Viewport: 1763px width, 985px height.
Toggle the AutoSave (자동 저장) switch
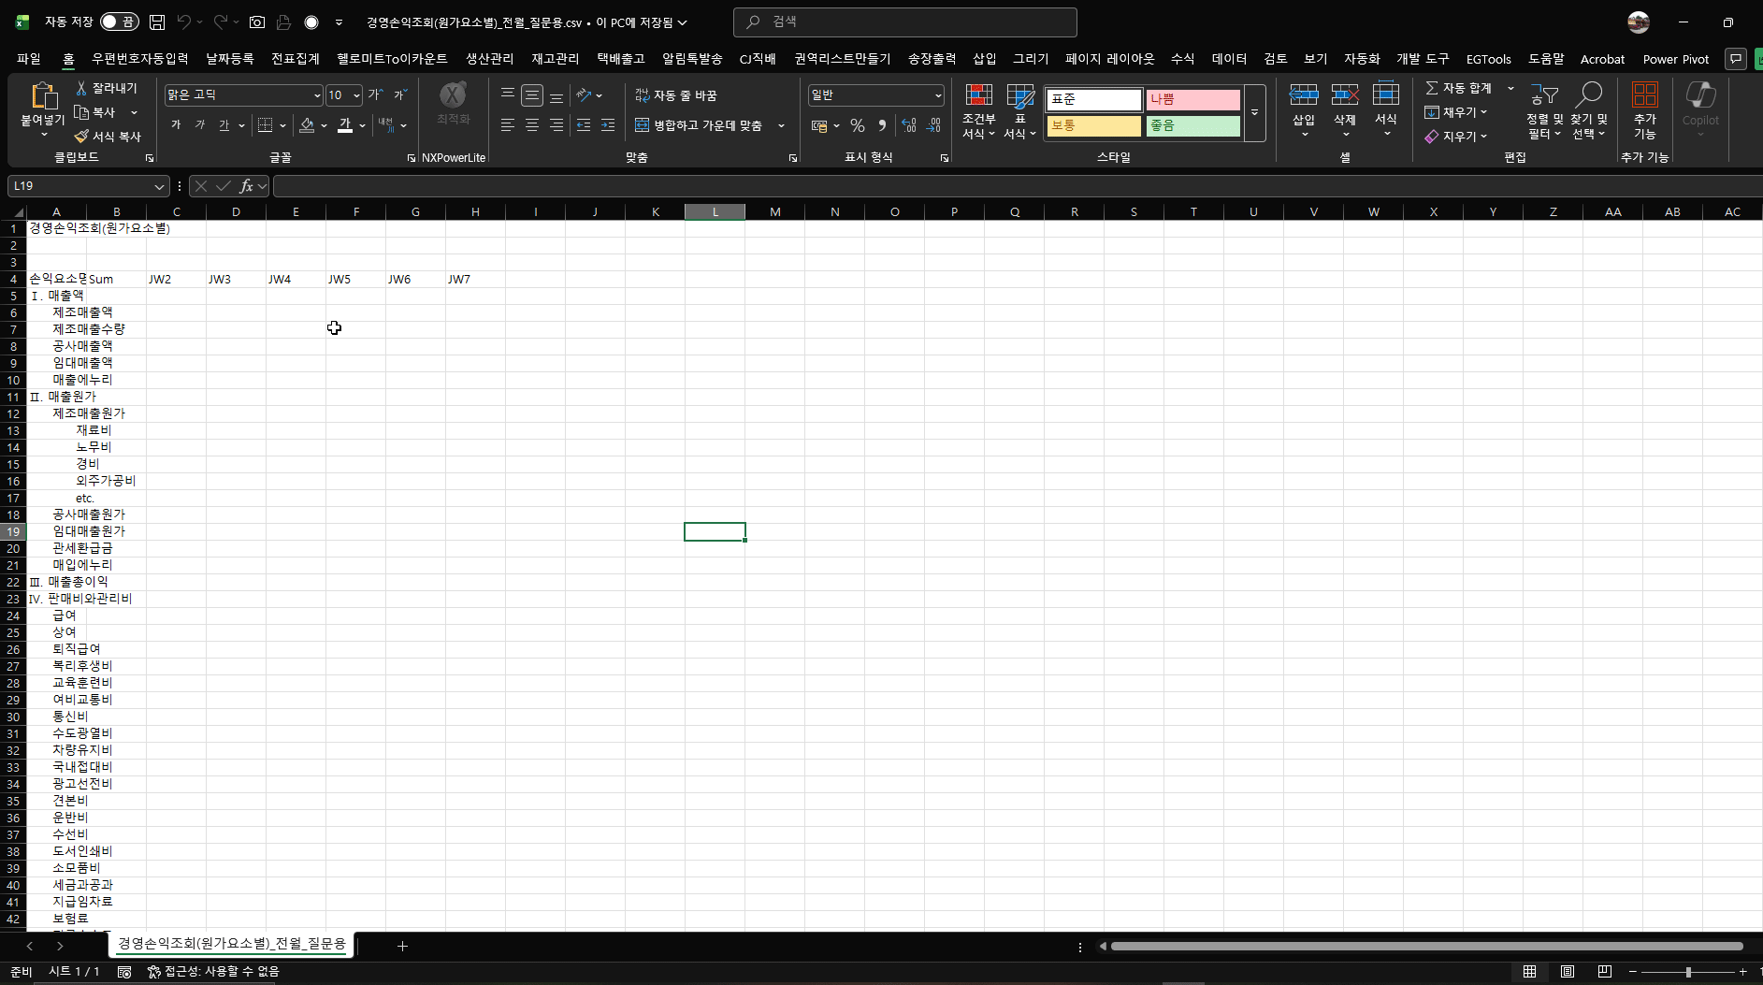(x=119, y=22)
